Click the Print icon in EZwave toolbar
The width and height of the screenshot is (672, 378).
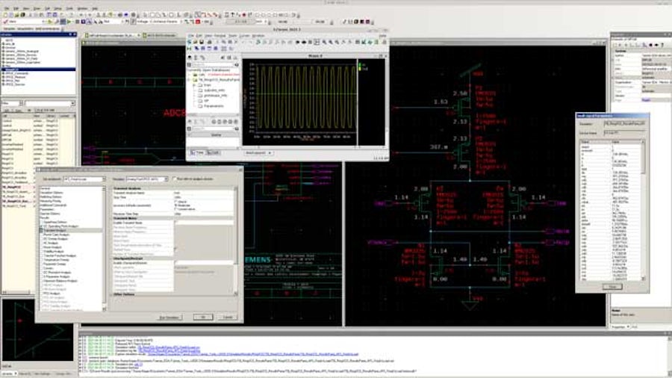[x=209, y=42]
